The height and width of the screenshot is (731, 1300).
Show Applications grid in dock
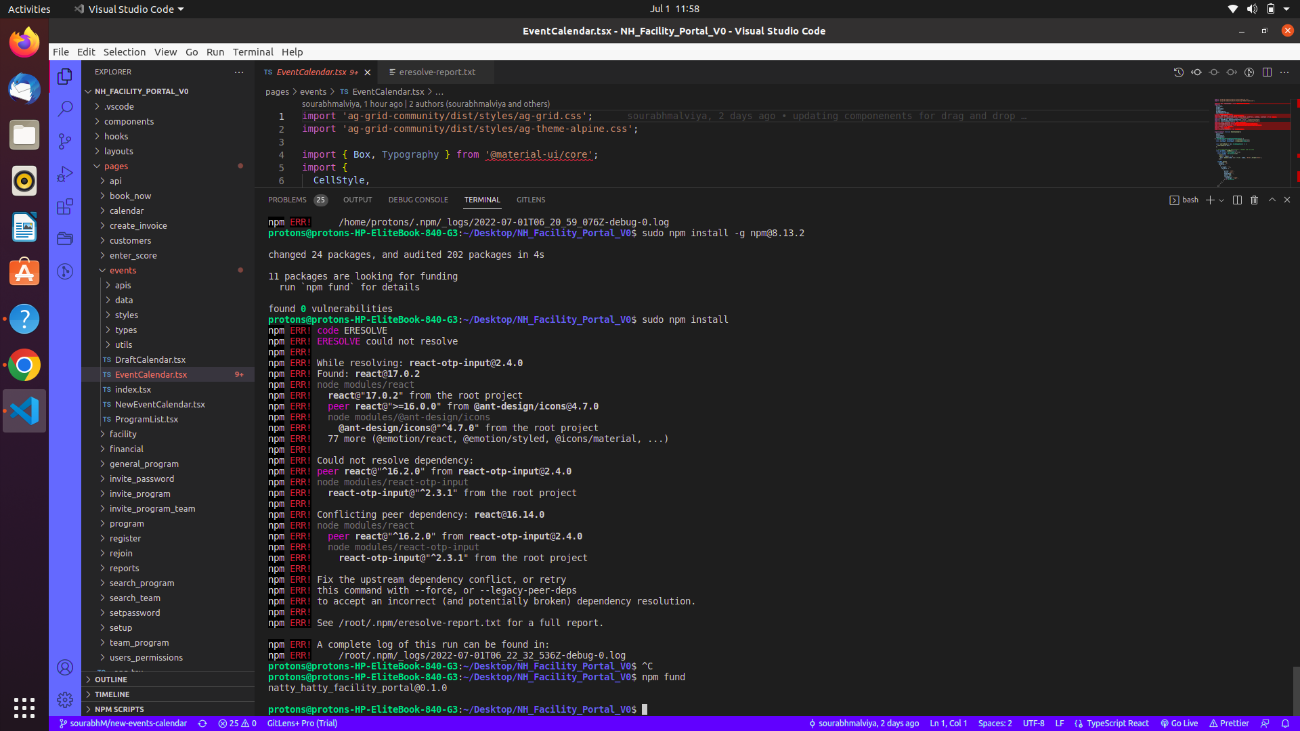24,708
